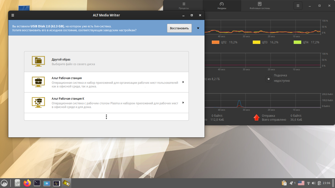Launch file manager from taskbar
Screen dimensions: 335x188
pyautogui.click(x=17, y=183)
